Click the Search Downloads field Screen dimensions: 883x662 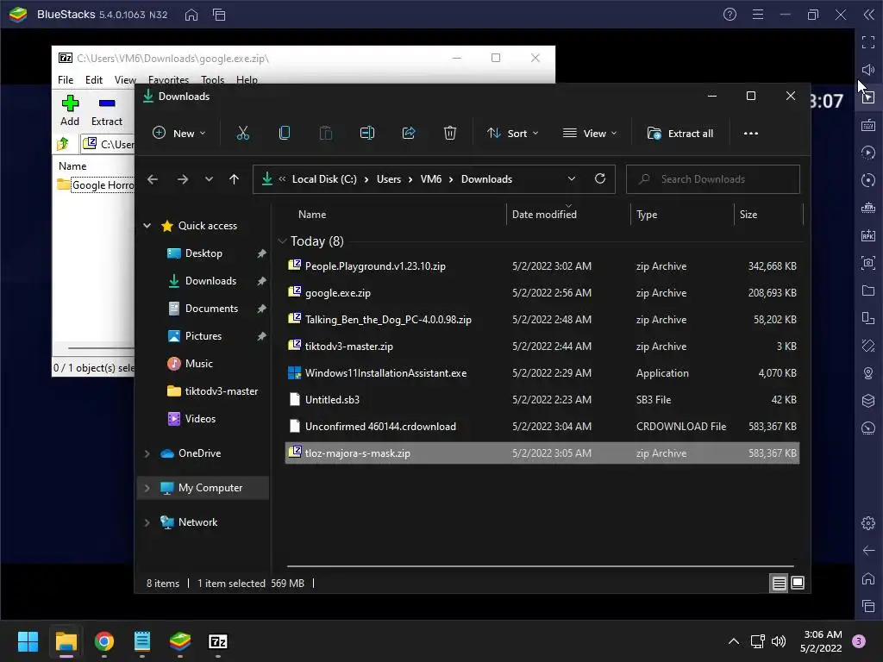click(x=713, y=179)
